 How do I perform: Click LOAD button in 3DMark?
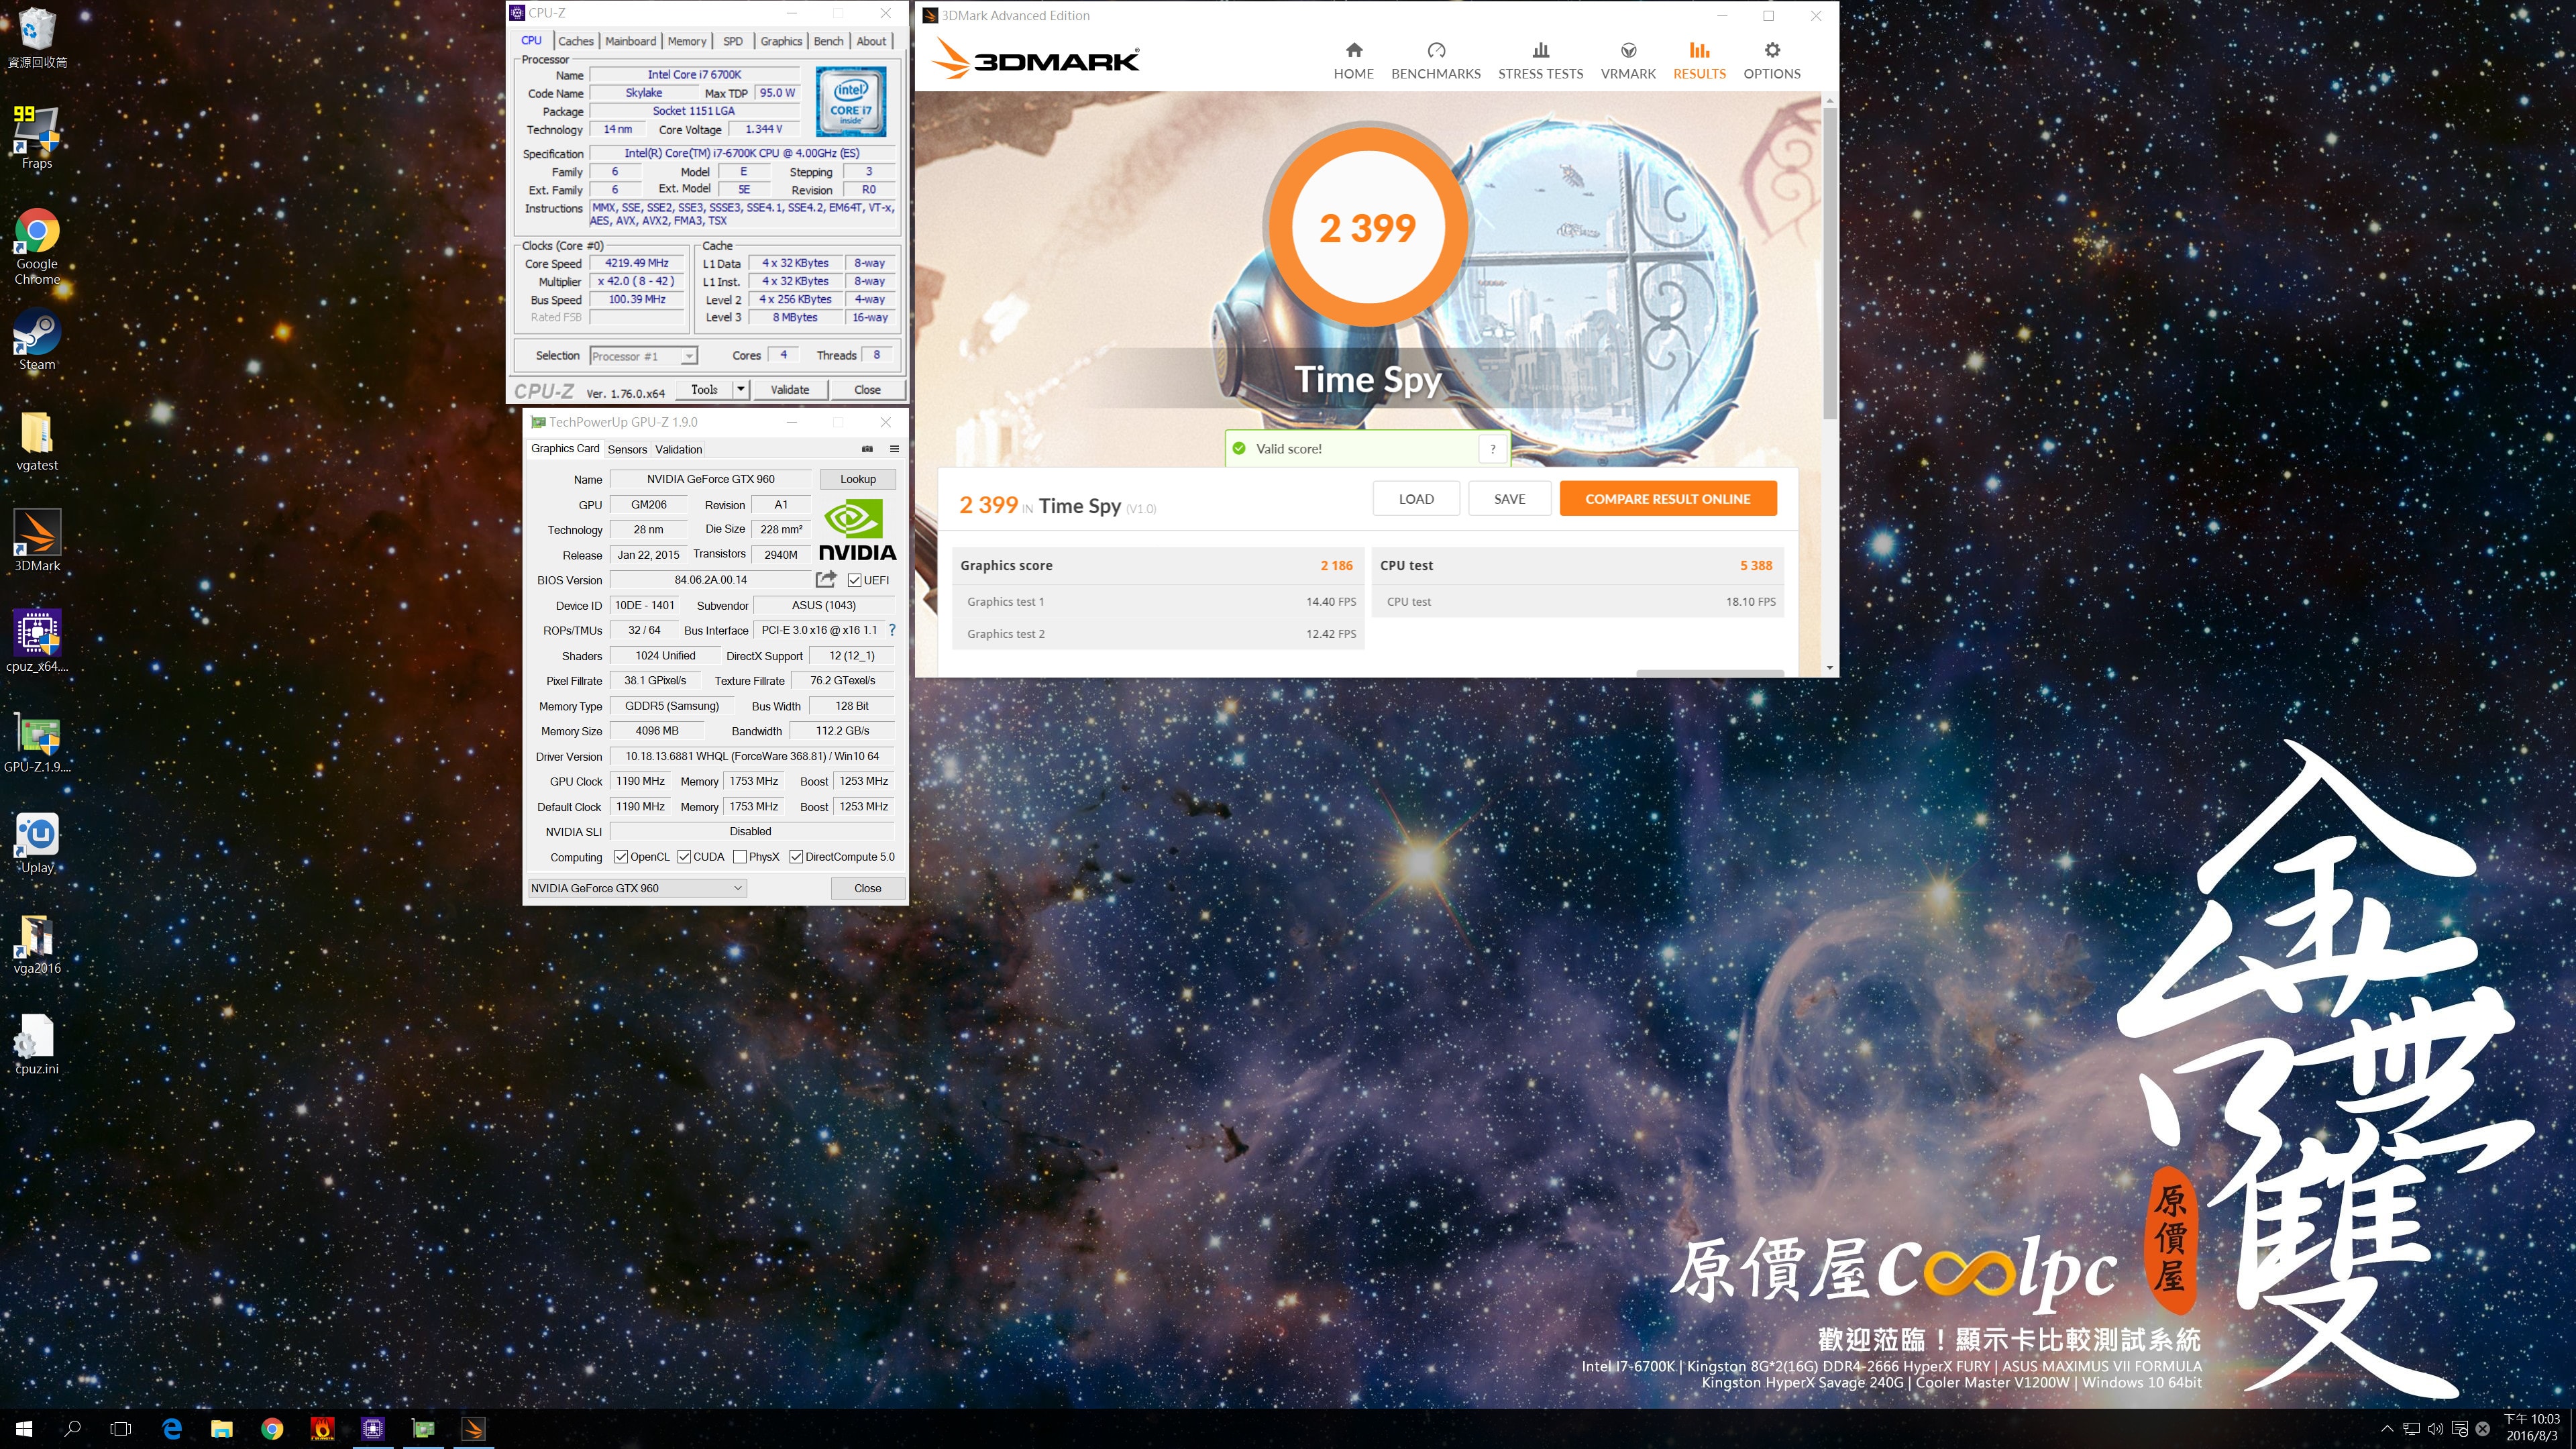[1416, 499]
